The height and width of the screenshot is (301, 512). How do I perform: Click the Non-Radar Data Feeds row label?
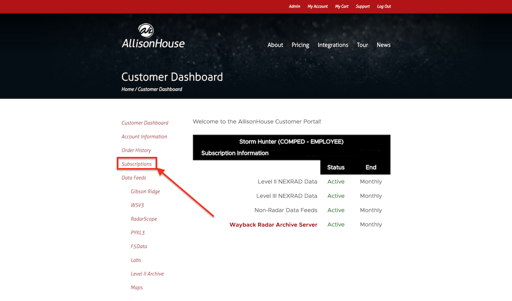pyautogui.click(x=286, y=210)
